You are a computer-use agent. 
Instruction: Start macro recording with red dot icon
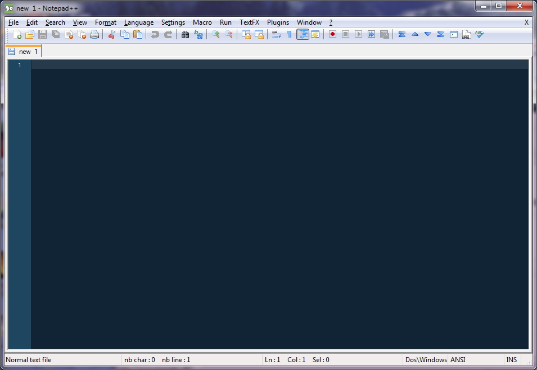[x=332, y=34]
